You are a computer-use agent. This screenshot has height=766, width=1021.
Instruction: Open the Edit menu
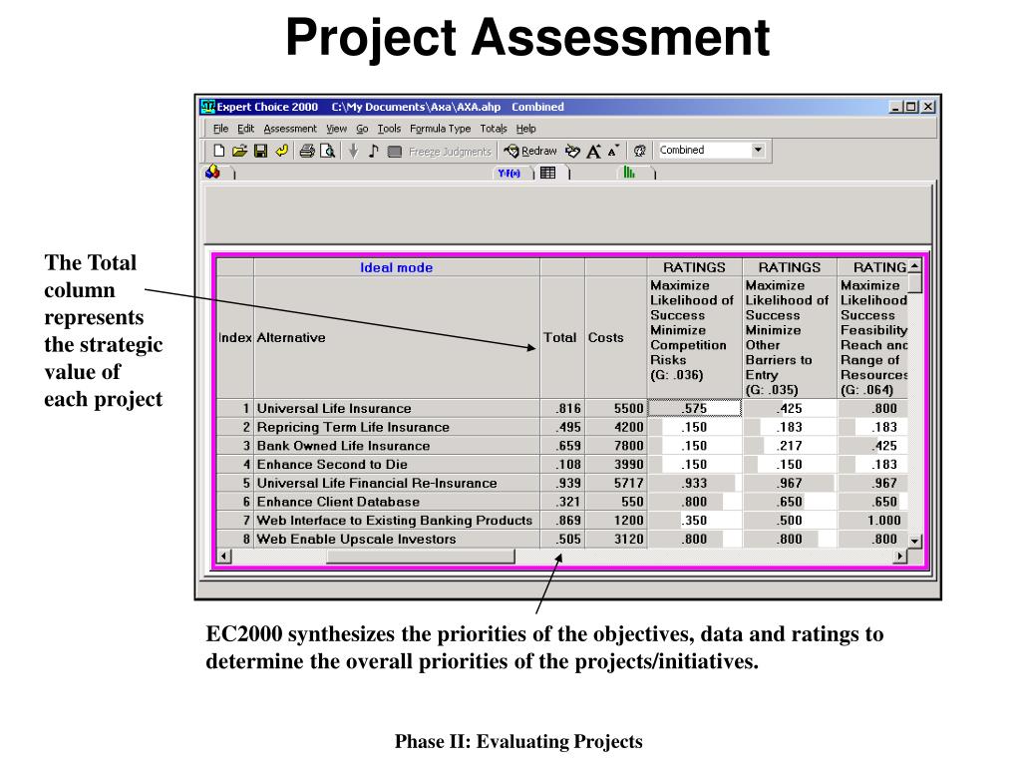point(245,129)
